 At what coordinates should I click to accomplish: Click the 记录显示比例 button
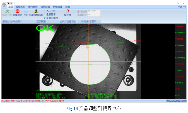click(x=51, y=18)
